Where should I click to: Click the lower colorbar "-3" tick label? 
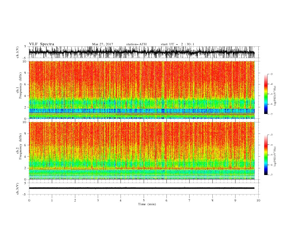[x=271, y=135]
